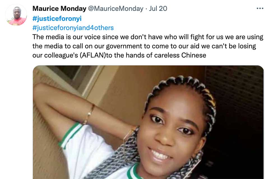Open the #justiceforonyiand4others hashtag
This screenshot has width=269, height=179.
coord(73,28)
